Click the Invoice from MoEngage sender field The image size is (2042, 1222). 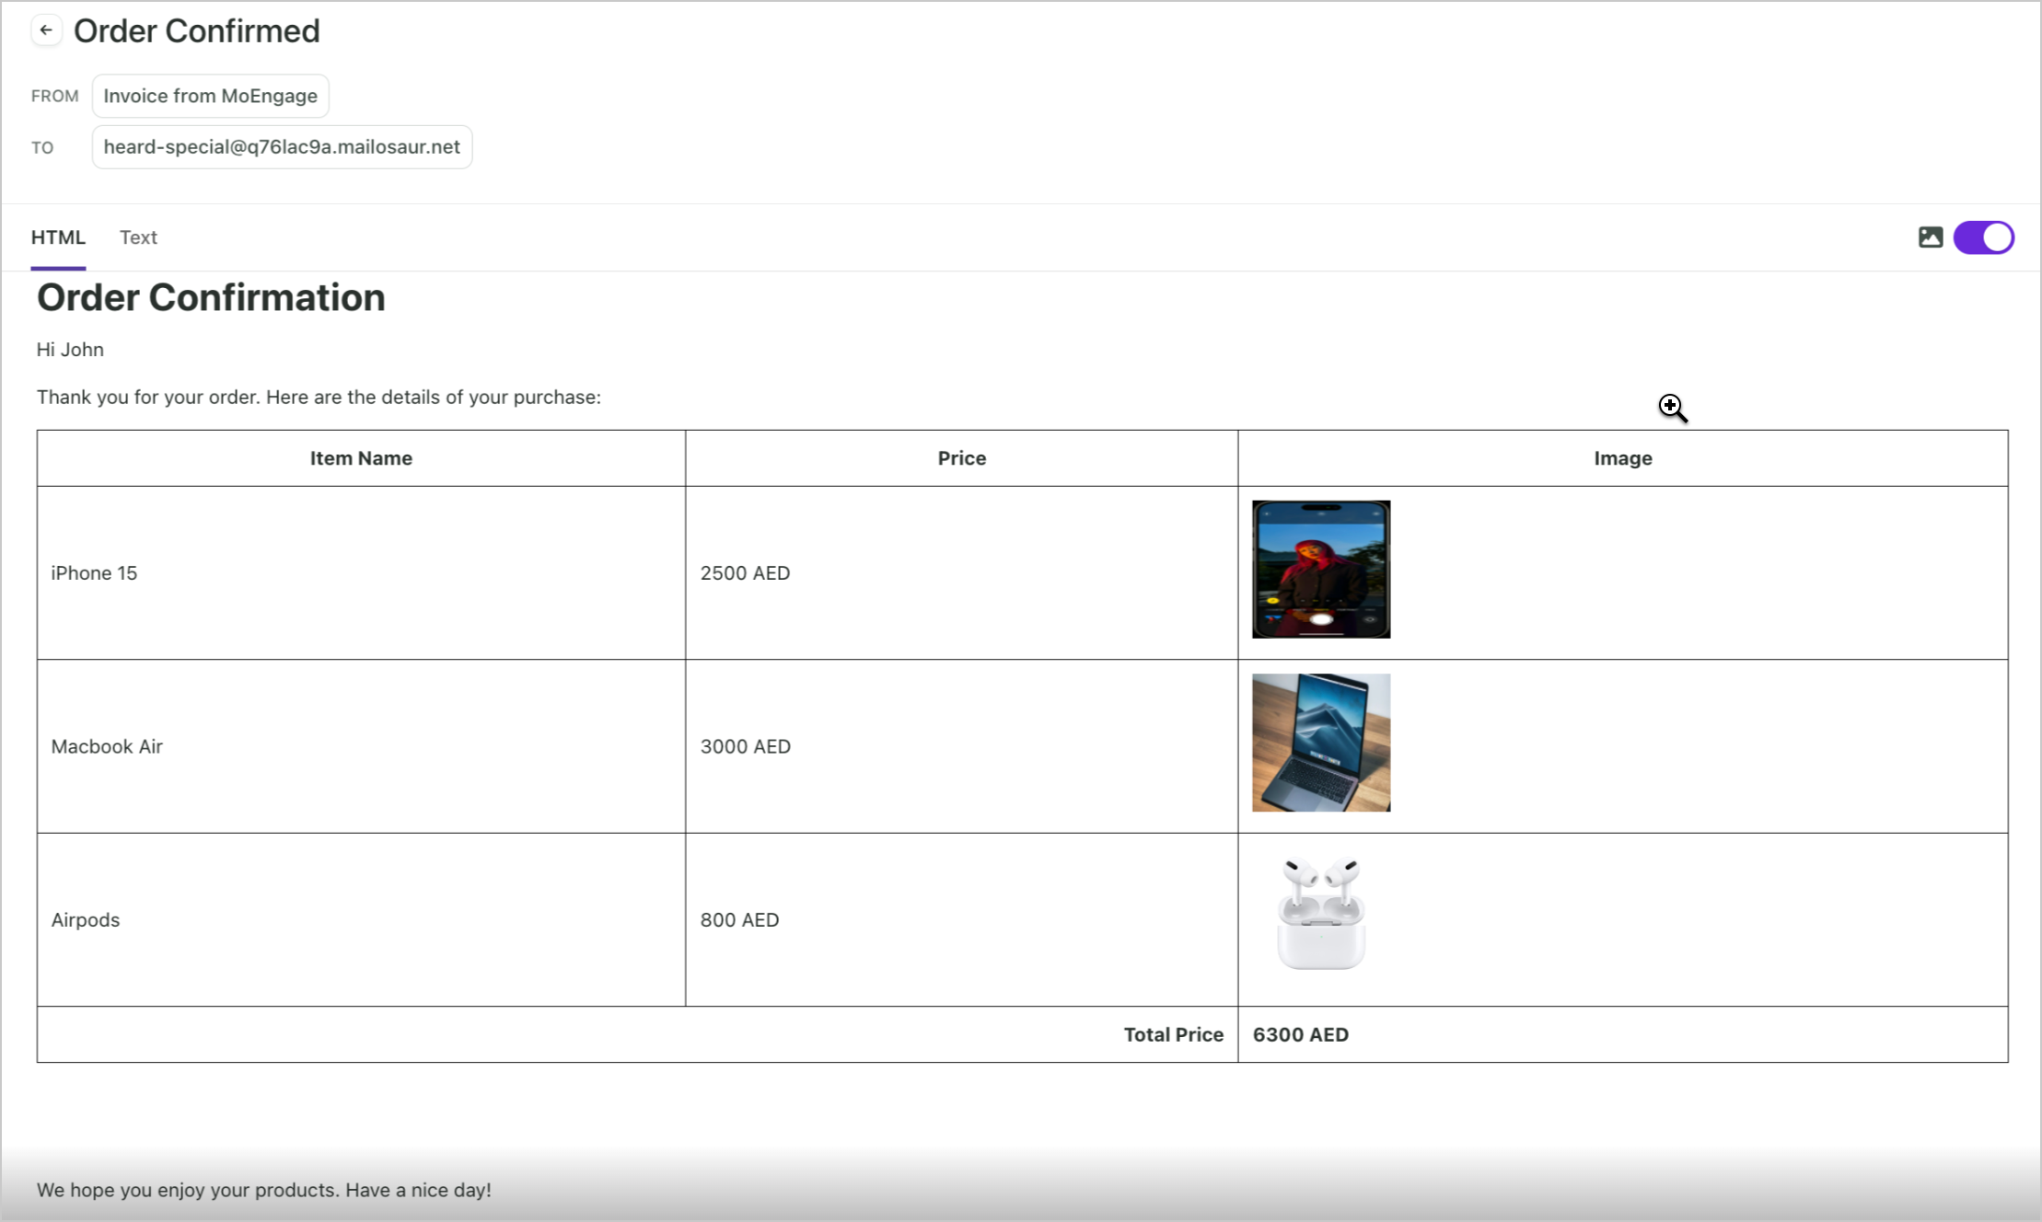click(210, 96)
